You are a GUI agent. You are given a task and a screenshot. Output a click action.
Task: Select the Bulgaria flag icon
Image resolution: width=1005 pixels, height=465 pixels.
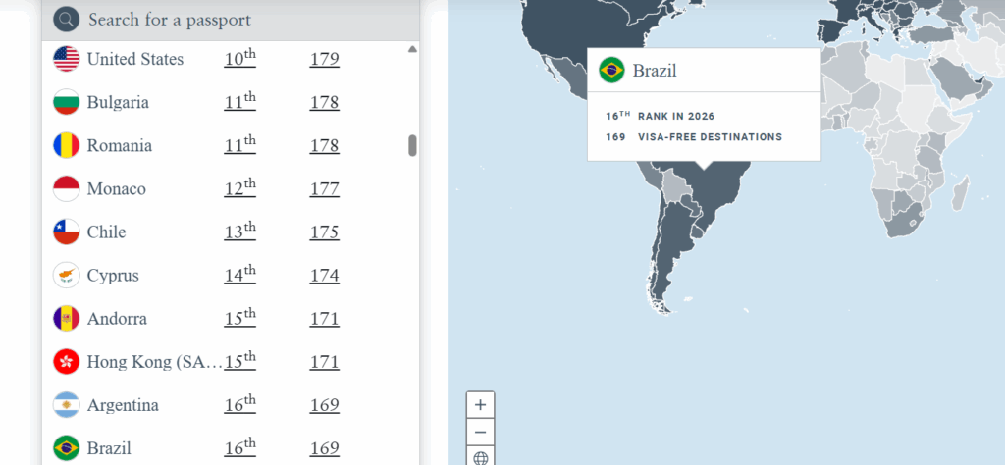pyautogui.click(x=67, y=102)
